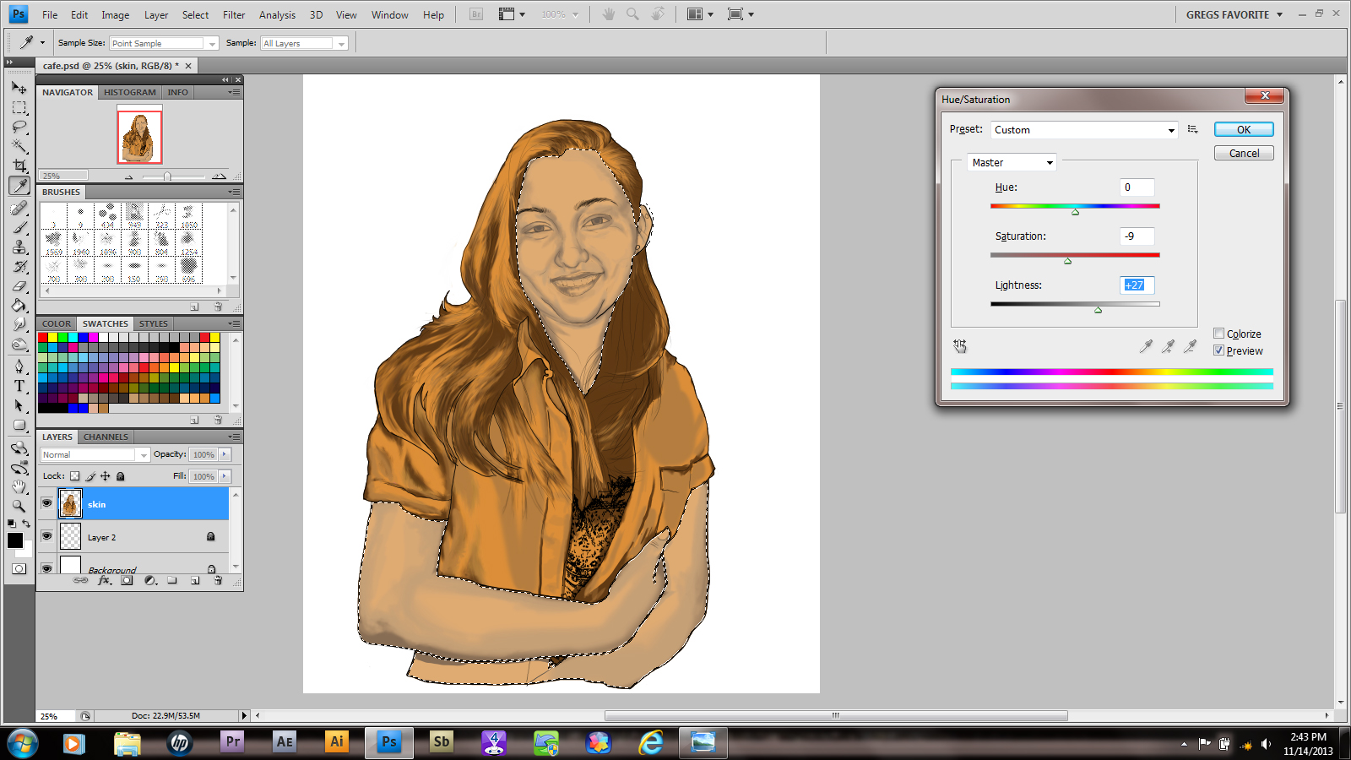Pick the Clone Stamp tool
The image size is (1351, 760).
(x=19, y=247)
